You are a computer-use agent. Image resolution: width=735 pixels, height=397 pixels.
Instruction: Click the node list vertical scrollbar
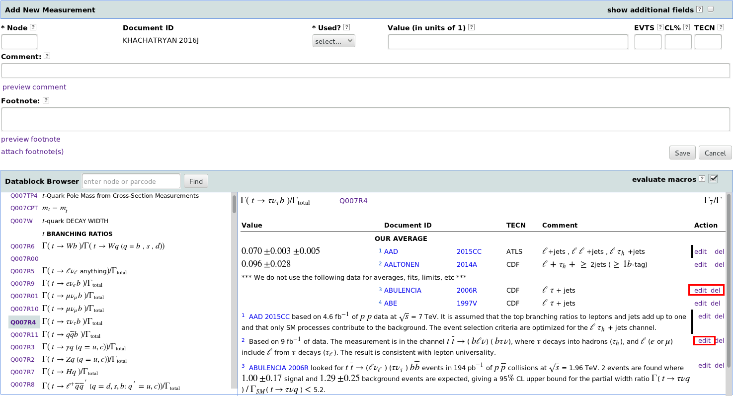(234, 204)
